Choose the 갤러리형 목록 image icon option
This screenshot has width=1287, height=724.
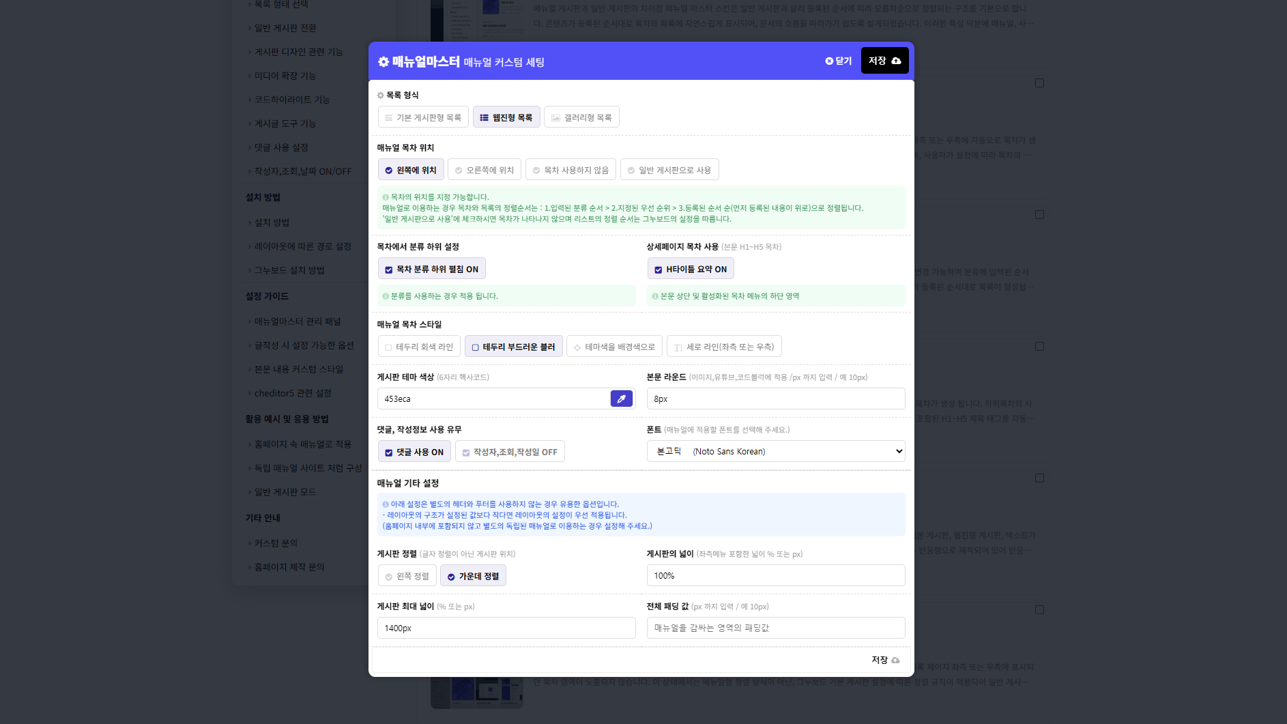tap(581, 117)
